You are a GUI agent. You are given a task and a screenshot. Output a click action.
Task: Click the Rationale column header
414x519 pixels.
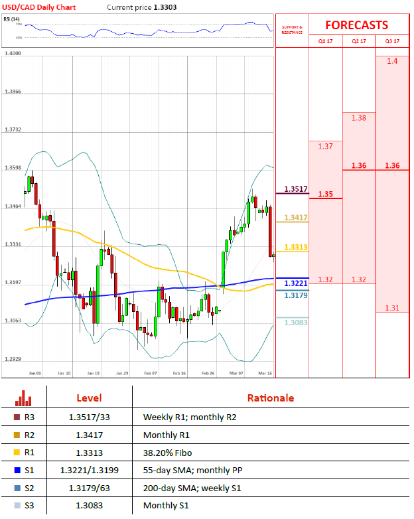(271, 398)
